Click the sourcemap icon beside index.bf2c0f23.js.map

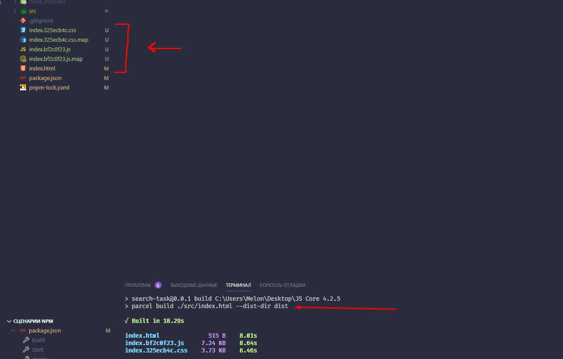pyautogui.click(x=23, y=59)
